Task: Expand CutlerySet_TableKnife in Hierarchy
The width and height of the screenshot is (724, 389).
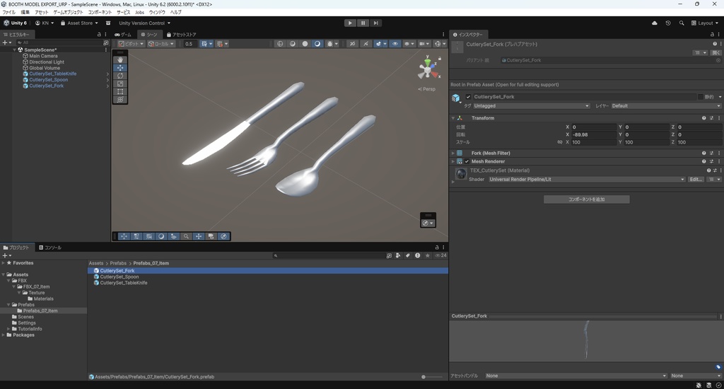Action: point(107,74)
